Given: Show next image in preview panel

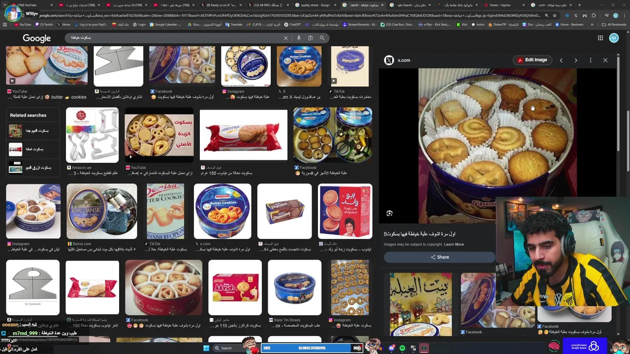Looking at the screenshot, I should 576,60.
